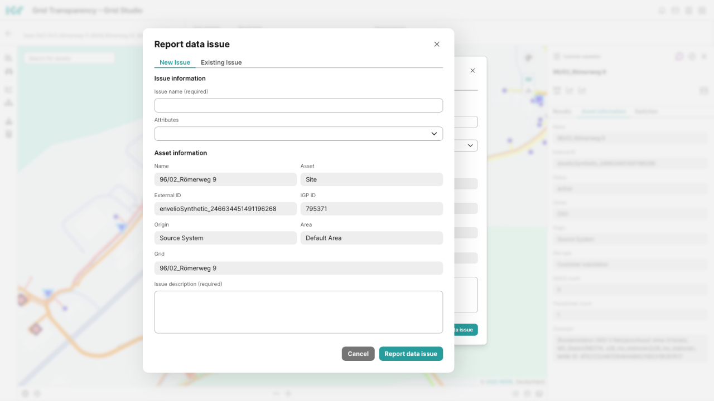Select the Name field under Asset information
714x401 pixels.
pyautogui.click(x=225, y=179)
